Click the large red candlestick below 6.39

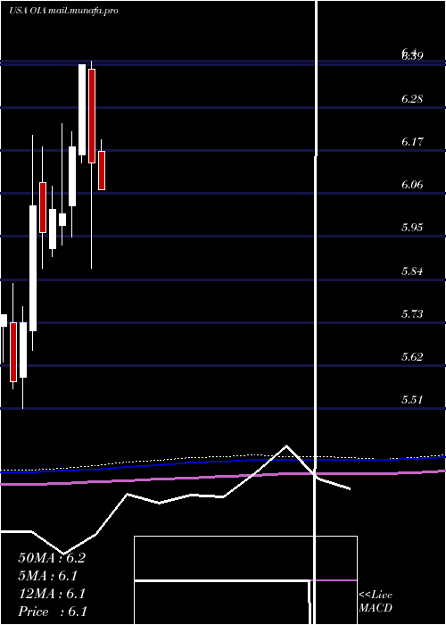click(x=92, y=116)
